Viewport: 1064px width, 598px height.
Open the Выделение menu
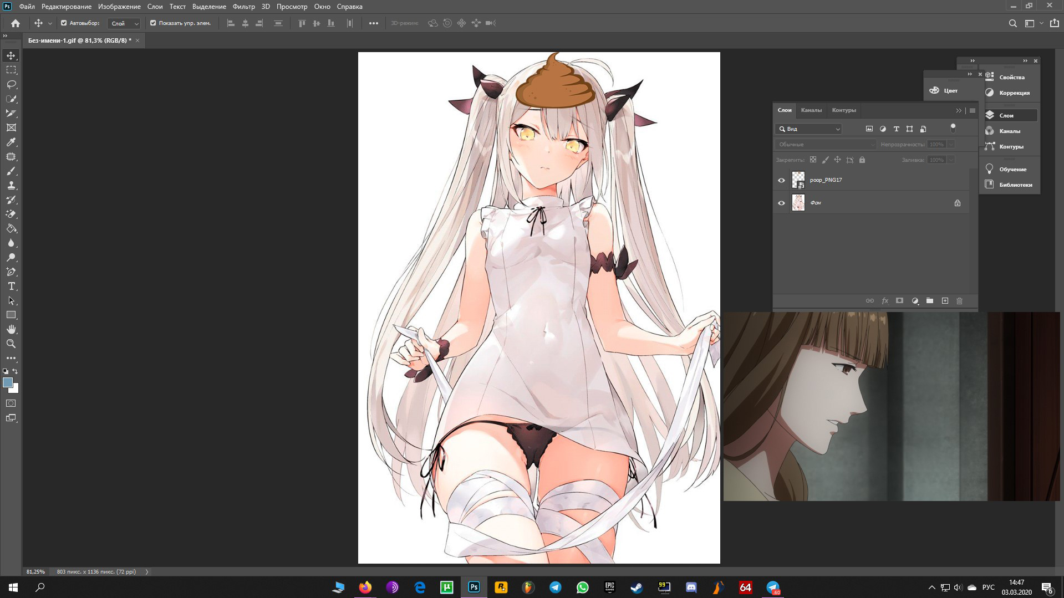point(209,7)
